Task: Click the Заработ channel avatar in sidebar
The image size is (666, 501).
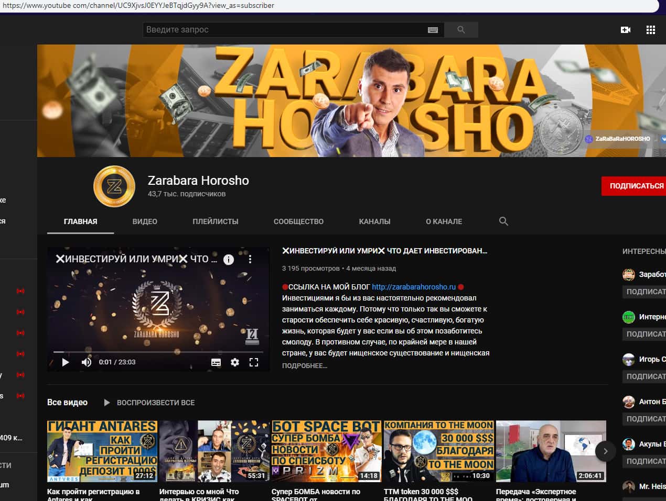Action: (x=628, y=274)
